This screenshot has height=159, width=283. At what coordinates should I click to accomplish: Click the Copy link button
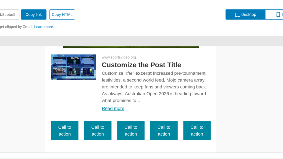pyautogui.click(x=33, y=15)
